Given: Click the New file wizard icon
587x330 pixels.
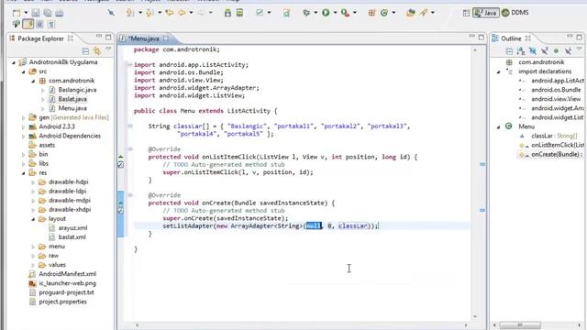Looking at the screenshot, I should 17,13.
